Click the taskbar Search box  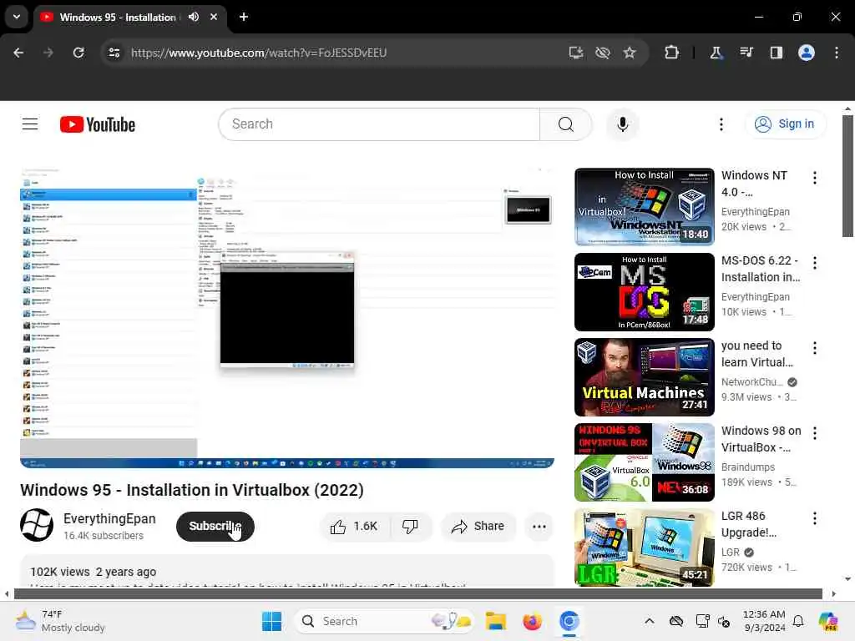(383, 621)
